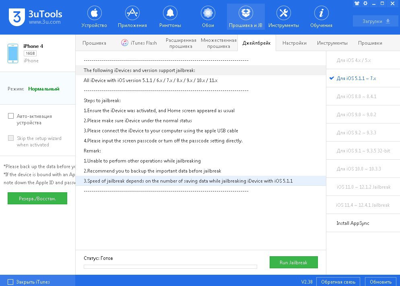Close the 3uTools window
400x286 pixels.
tap(393, 3)
